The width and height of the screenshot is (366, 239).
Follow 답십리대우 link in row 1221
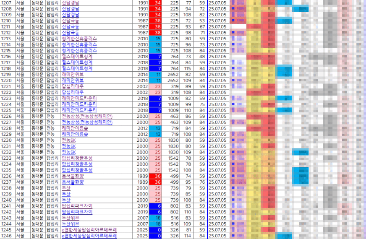point(73,86)
